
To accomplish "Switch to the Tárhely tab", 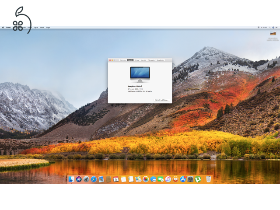I will point(137,60).
